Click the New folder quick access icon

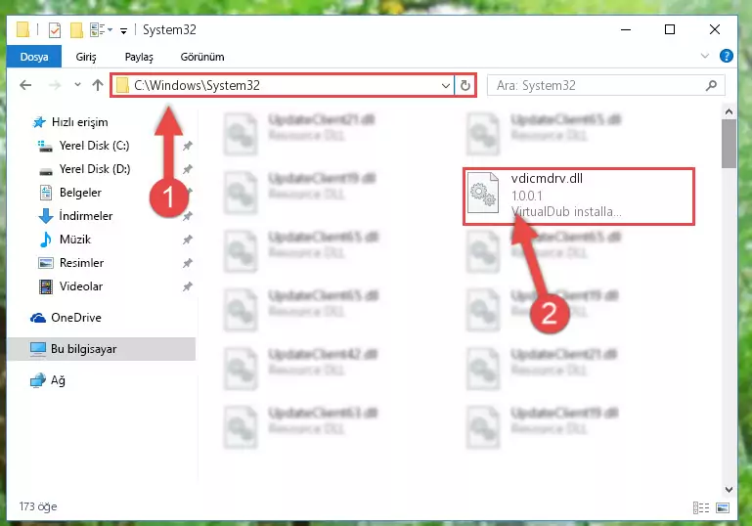[x=76, y=29]
